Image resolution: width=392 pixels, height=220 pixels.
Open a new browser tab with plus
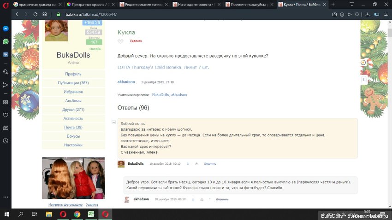point(333,4)
